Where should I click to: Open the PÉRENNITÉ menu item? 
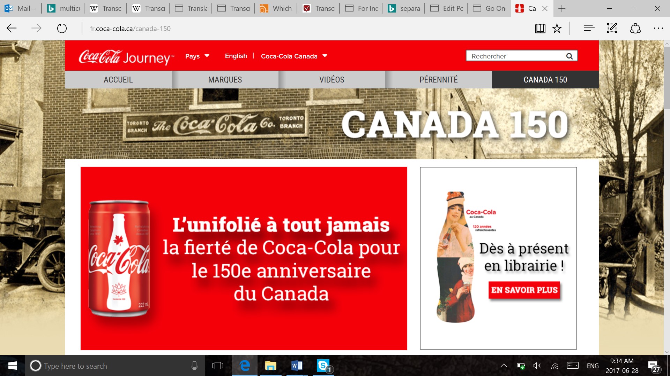439,80
